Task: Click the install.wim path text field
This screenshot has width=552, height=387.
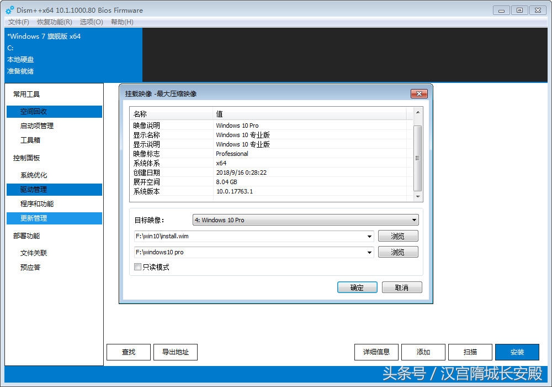Action: tap(250, 236)
